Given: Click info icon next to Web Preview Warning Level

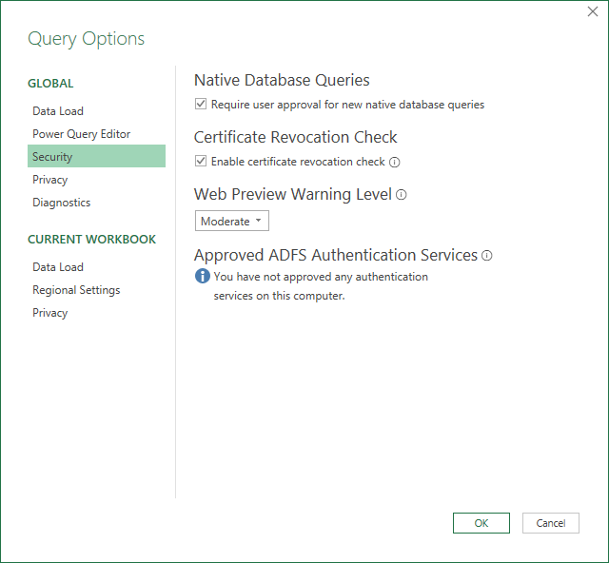Looking at the screenshot, I should point(402,195).
